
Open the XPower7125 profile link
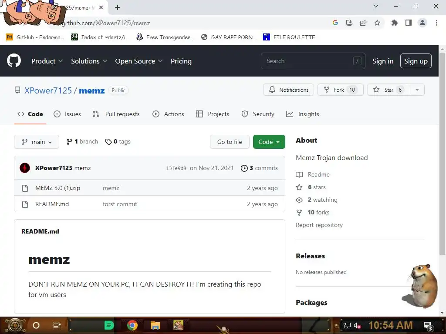point(48,90)
